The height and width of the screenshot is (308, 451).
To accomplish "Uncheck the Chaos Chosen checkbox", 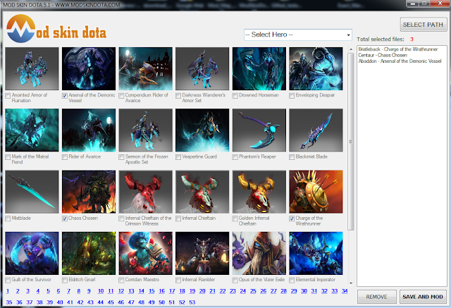I will [65, 218].
